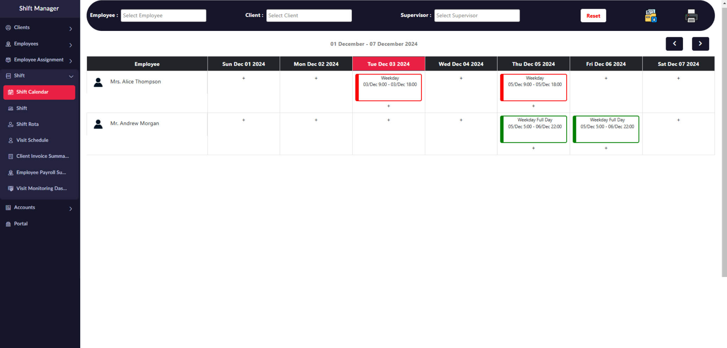Click Mrs. Alice Thompson name
727x348 pixels.
pyautogui.click(x=135, y=82)
